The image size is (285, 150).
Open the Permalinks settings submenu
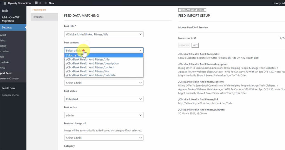tap(5, 62)
